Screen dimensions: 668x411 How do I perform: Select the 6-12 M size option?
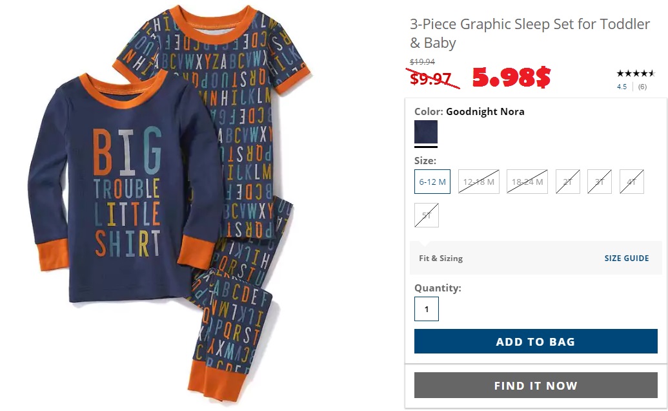pyautogui.click(x=432, y=182)
